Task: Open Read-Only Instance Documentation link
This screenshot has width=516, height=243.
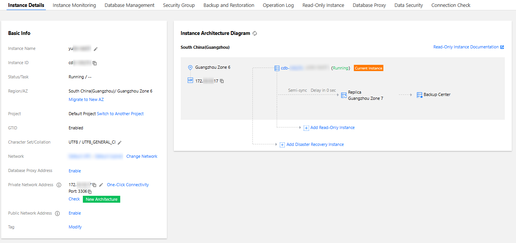Action: coord(466,47)
